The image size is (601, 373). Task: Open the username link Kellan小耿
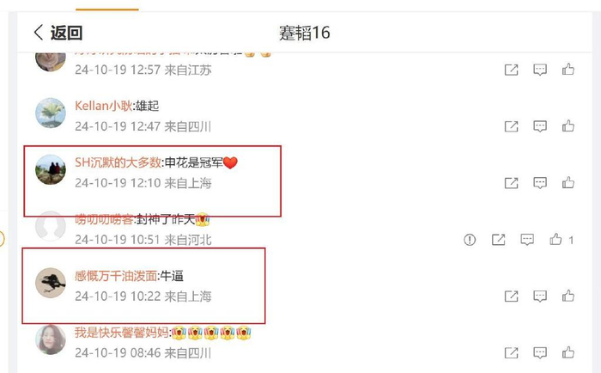point(104,106)
